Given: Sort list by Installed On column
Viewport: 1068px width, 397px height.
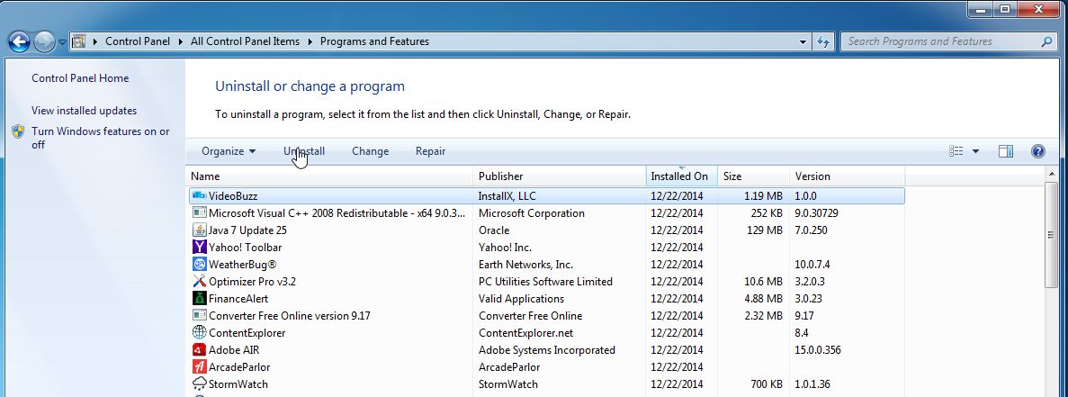Looking at the screenshot, I should pos(679,176).
